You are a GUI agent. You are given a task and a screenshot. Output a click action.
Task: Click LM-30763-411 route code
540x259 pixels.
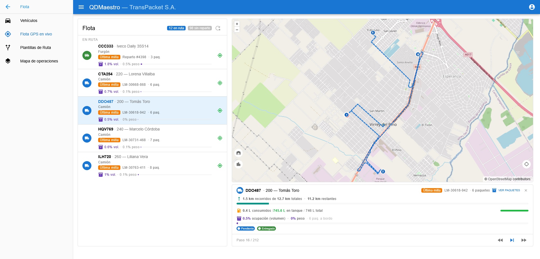tap(134, 168)
